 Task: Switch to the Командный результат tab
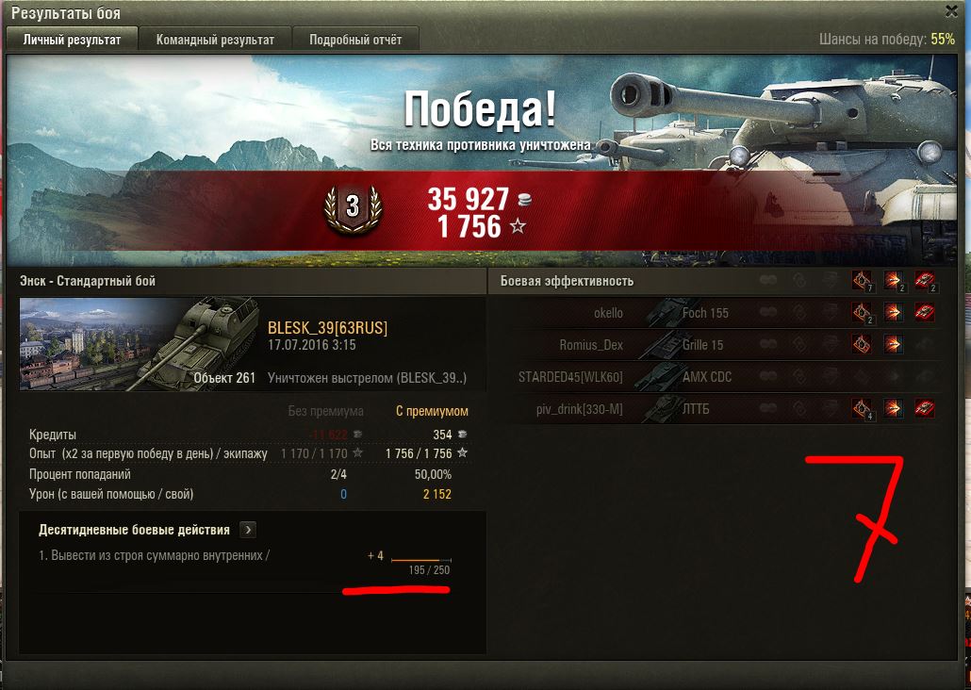point(215,40)
